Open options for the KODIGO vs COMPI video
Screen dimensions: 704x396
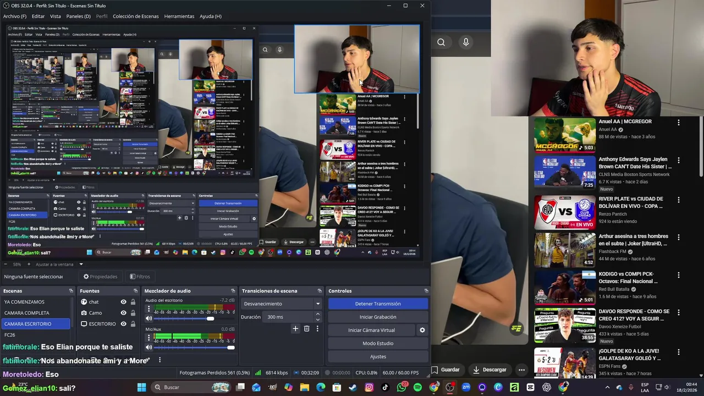[x=679, y=275]
